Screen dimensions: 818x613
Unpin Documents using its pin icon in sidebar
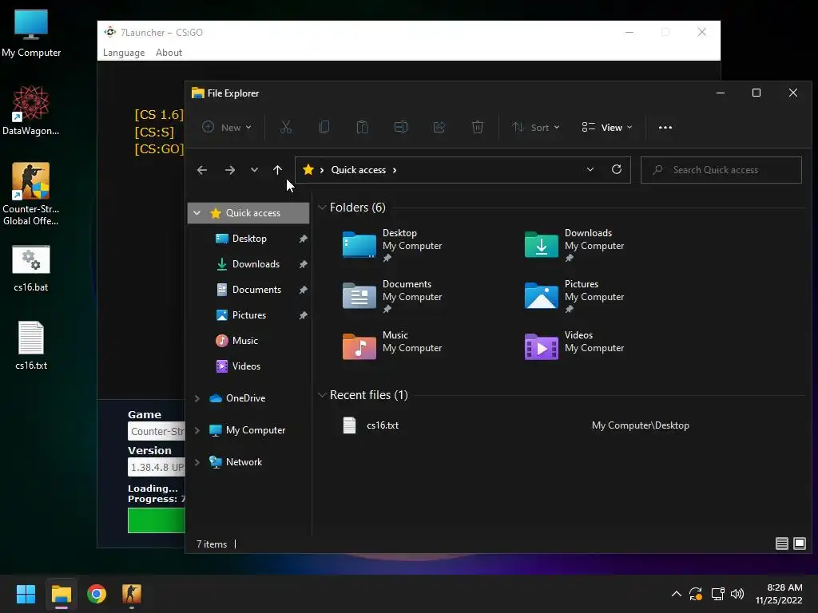click(303, 290)
